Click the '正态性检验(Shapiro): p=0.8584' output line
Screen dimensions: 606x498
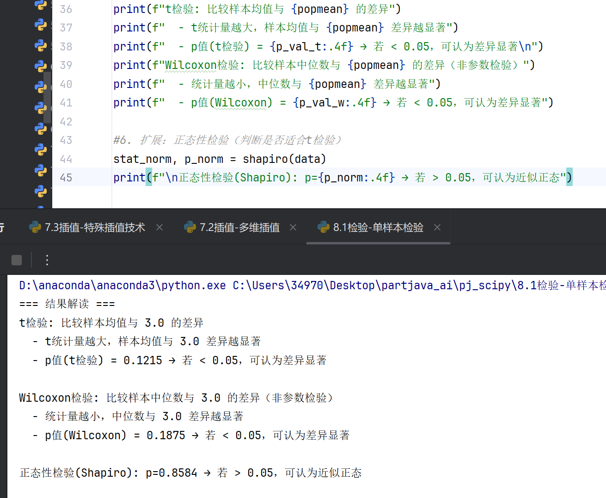coord(190,473)
